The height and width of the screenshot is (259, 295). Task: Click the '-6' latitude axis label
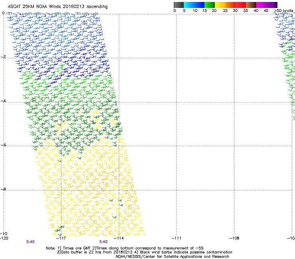coord(3,145)
